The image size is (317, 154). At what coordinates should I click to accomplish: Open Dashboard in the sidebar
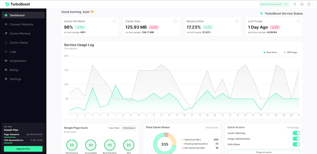[23, 15]
